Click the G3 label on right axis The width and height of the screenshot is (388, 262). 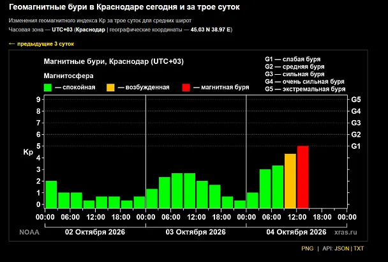356,123
